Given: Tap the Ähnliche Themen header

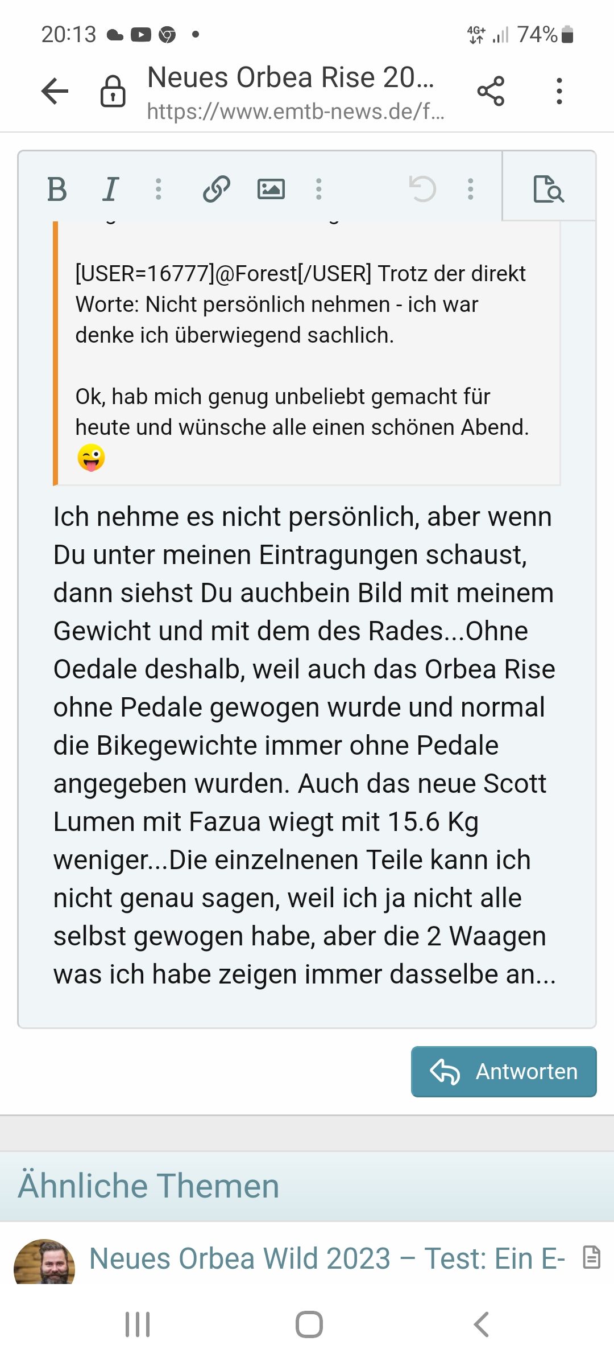Looking at the screenshot, I should (x=149, y=1186).
